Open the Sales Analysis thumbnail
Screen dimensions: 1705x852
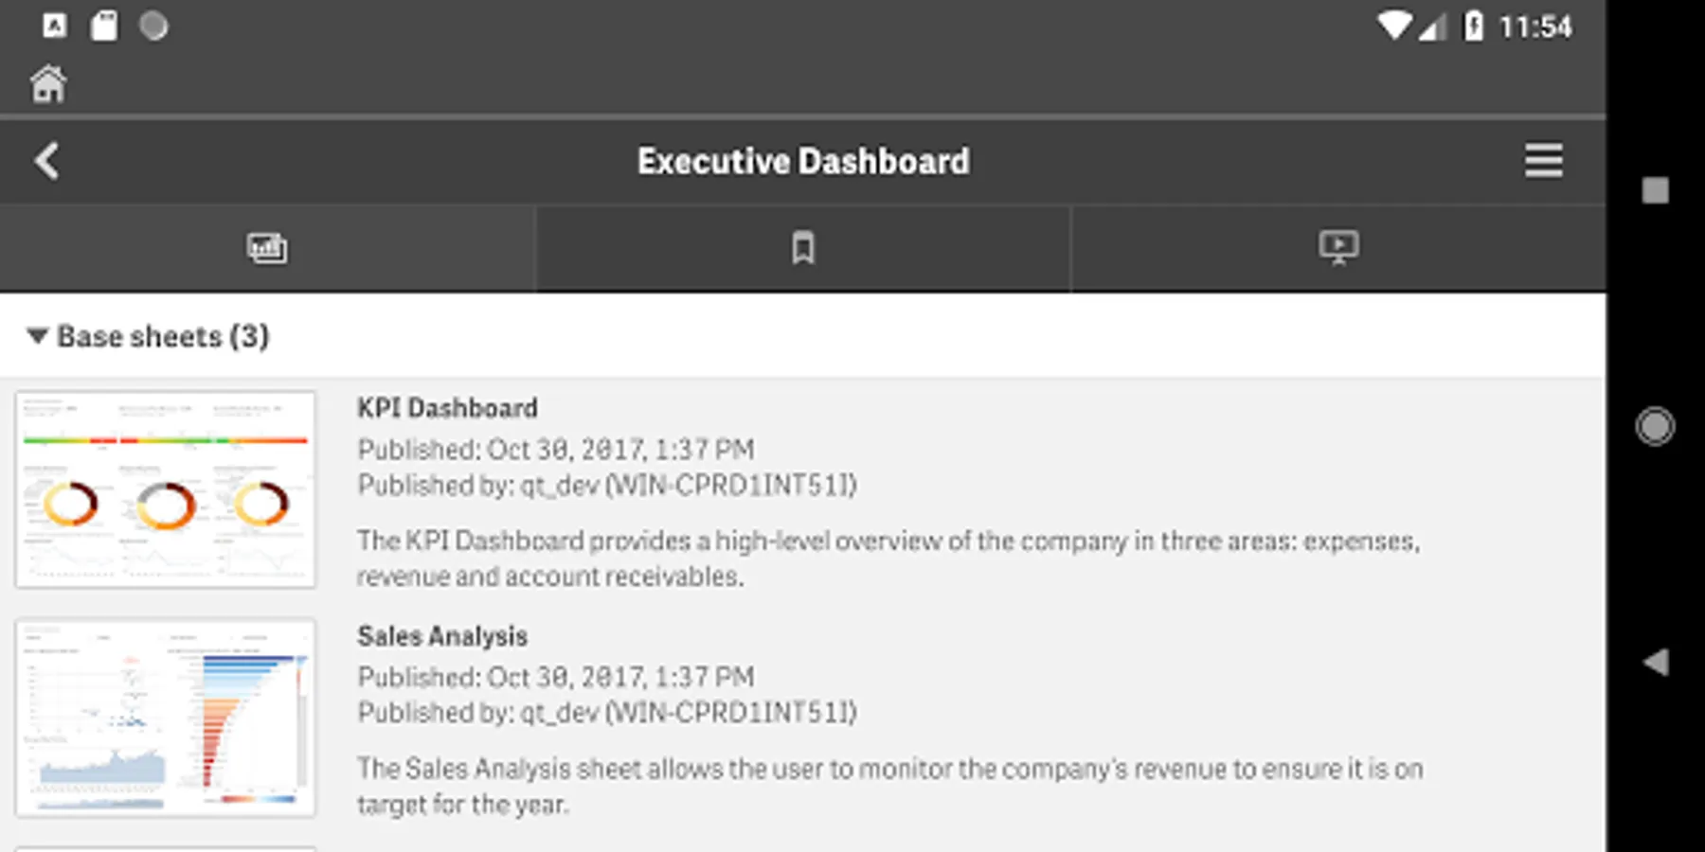click(x=166, y=718)
